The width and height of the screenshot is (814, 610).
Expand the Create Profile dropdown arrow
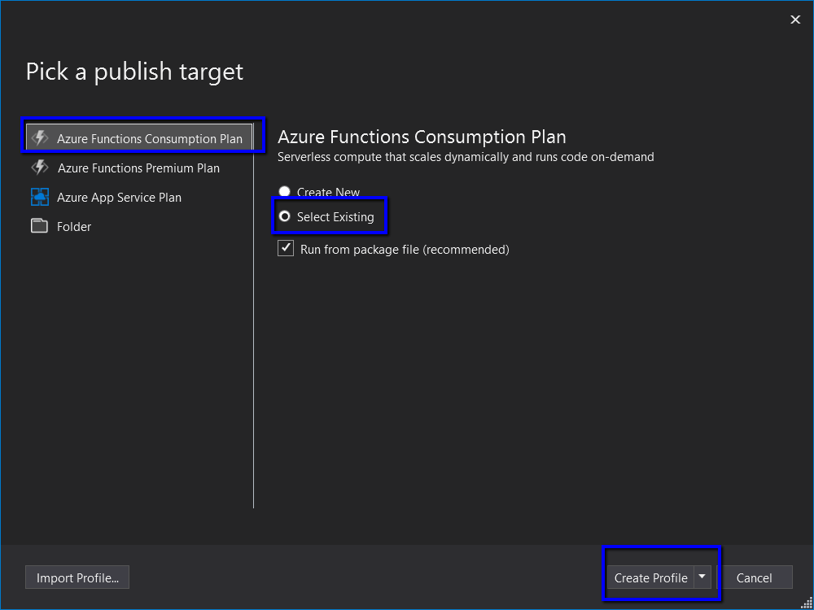pyautogui.click(x=702, y=577)
